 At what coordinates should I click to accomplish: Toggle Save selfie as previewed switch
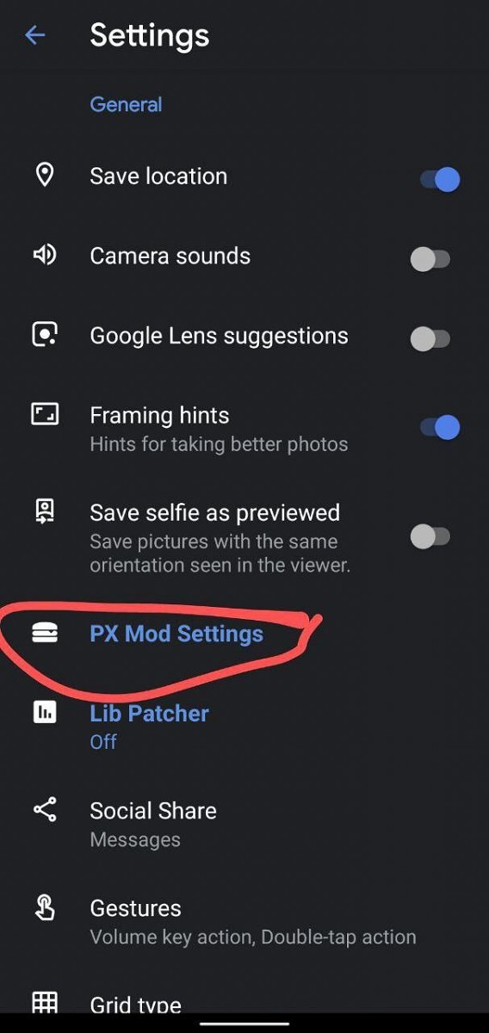pyautogui.click(x=430, y=536)
